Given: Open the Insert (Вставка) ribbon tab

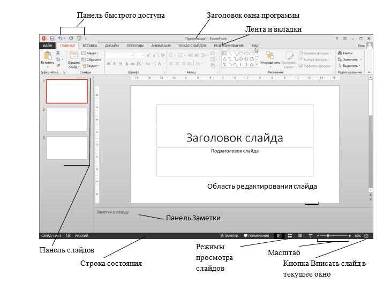Looking at the screenshot, I should (x=89, y=46).
